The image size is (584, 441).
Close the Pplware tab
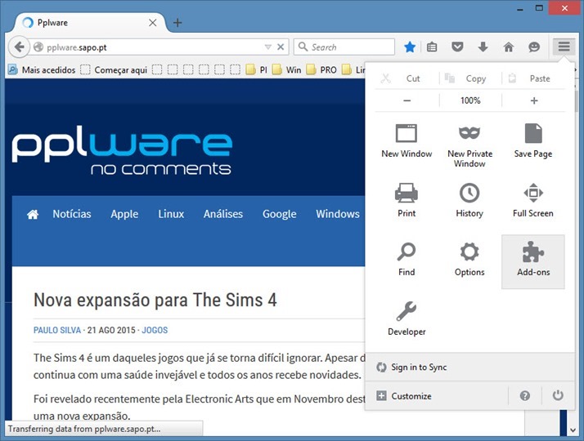tap(152, 23)
